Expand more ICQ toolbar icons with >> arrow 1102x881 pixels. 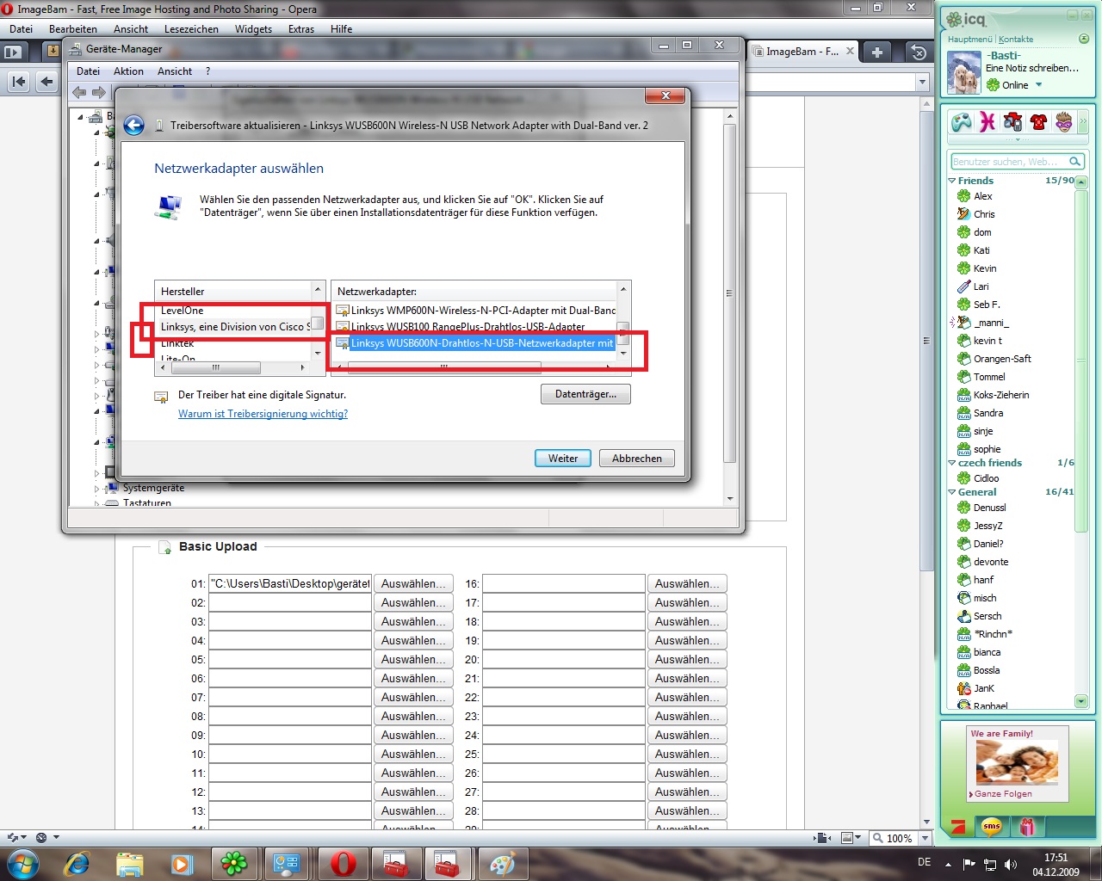click(x=1083, y=122)
